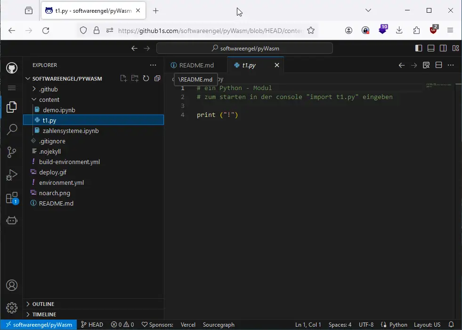Viewport: 462px width, 330px height.
Task: Toggle primary side bar visibility
Action: [x=419, y=48]
